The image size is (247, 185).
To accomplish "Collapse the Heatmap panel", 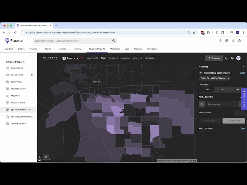I will 244,67.
